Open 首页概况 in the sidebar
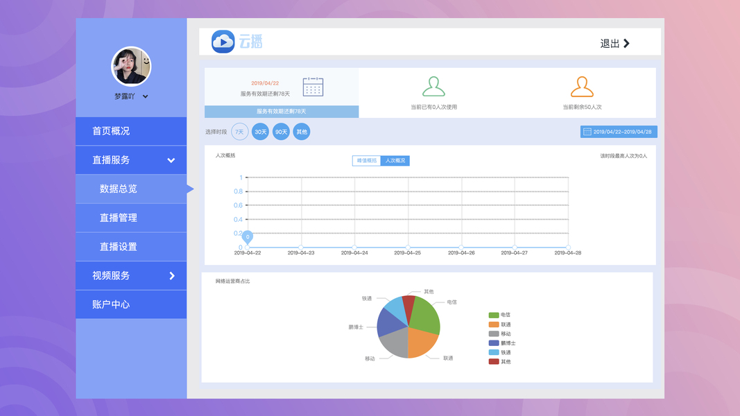Screen dimensions: 740x416 point(131,131)
